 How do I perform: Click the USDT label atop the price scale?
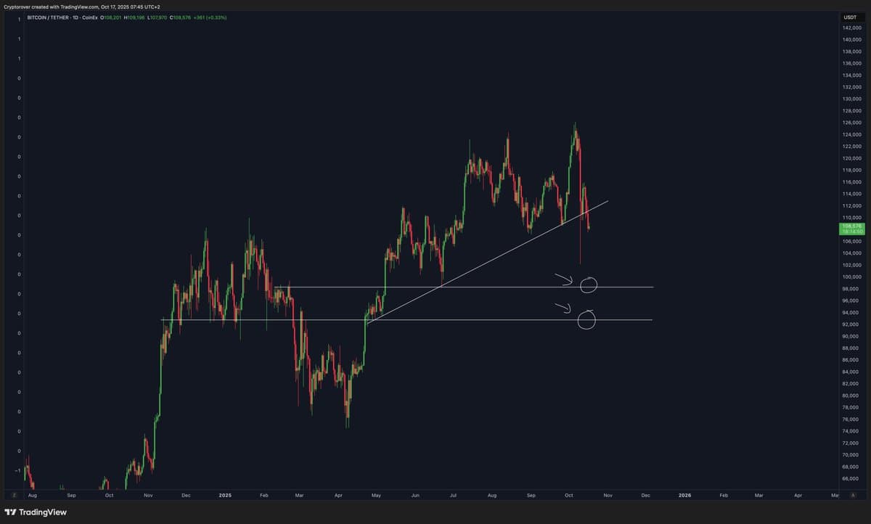[849, 16]
